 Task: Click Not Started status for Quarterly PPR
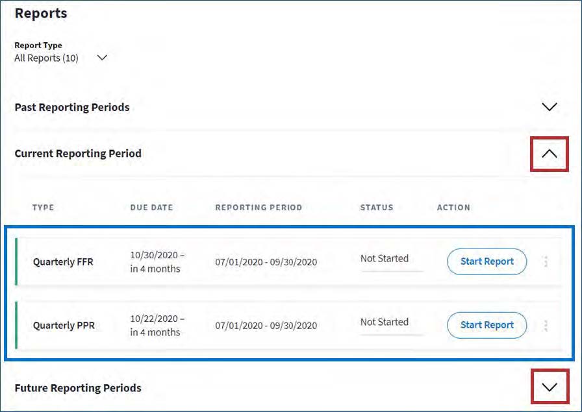tap(385, 322)
